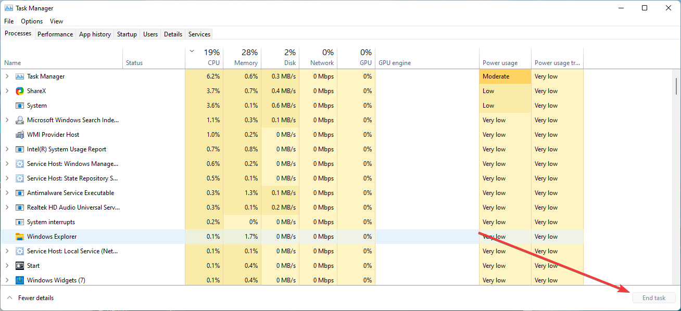Click the Realtek HD Audio Universal Service icon
This screenshot has height=311, width=681.
(x=20, y=208)
